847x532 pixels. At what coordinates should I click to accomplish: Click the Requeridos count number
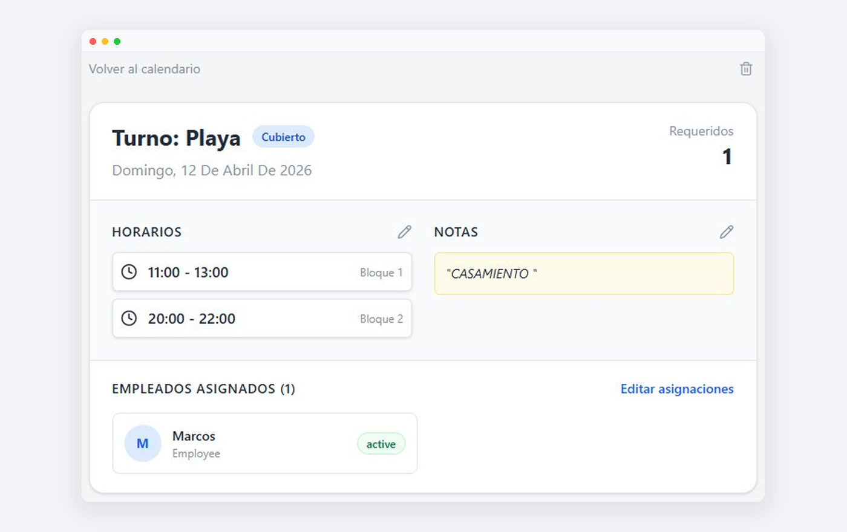pyautogui.click(x=727, y=157)
